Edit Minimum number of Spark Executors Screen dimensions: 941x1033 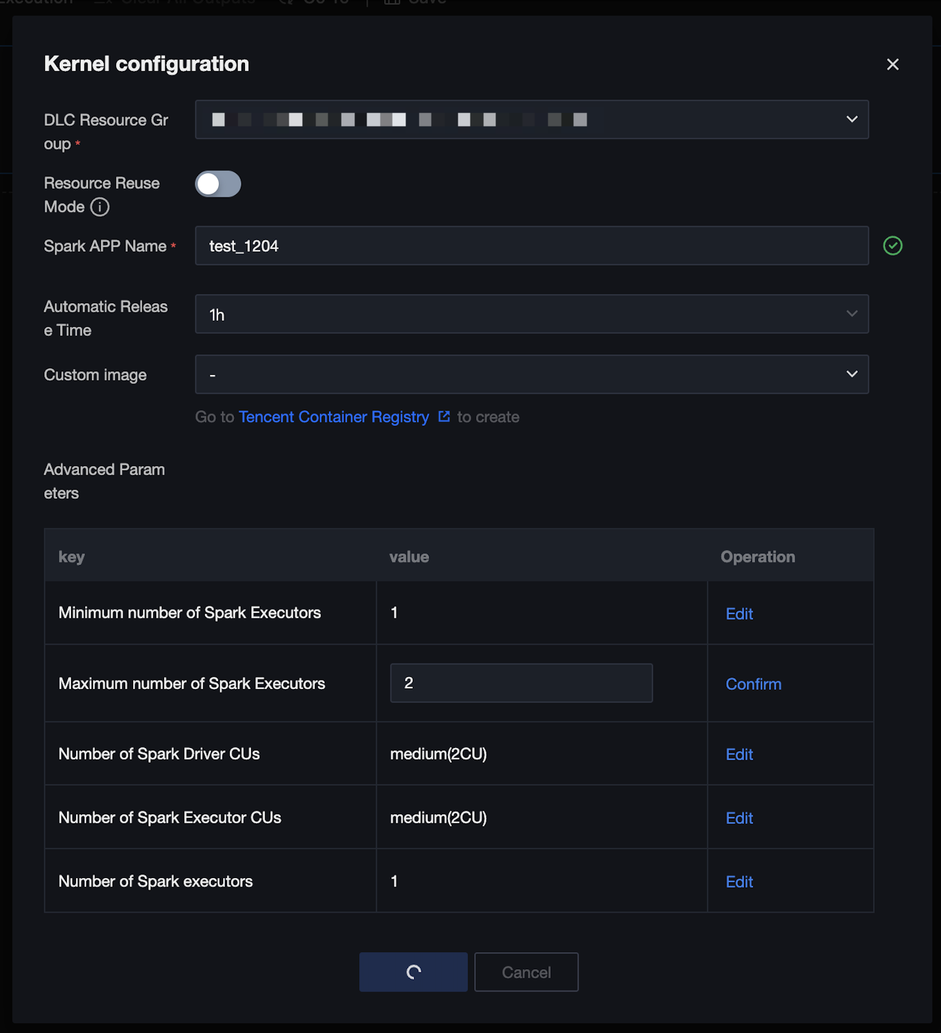(x=739, y=614)
